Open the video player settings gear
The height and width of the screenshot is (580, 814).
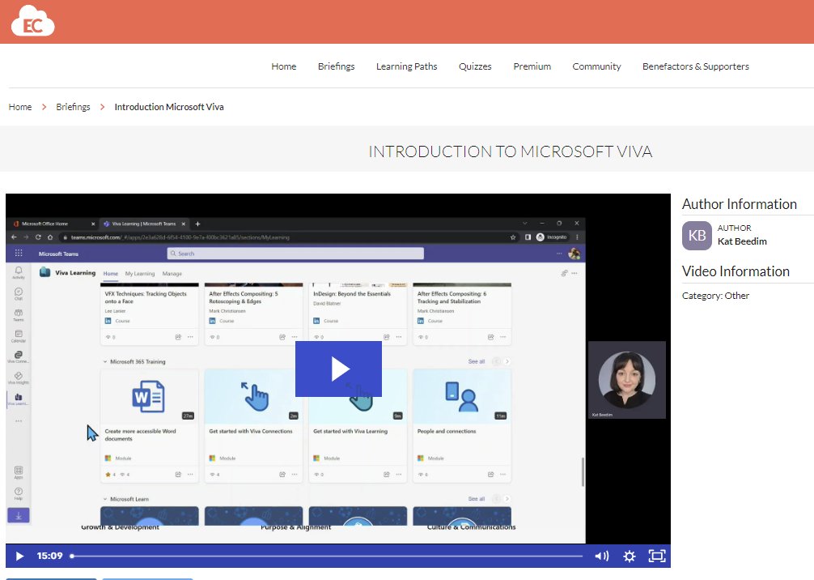630,556
